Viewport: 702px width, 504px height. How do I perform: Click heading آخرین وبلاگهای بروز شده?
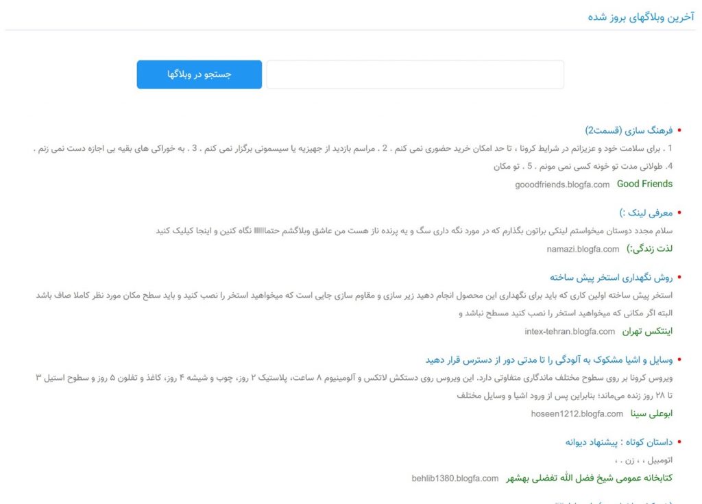tap(641, 17)
